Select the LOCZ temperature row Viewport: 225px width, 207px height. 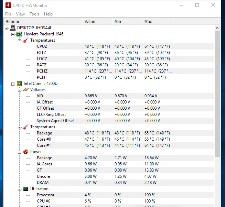point(125,59)
